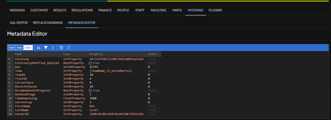Open the RESULTS tab

60,10
